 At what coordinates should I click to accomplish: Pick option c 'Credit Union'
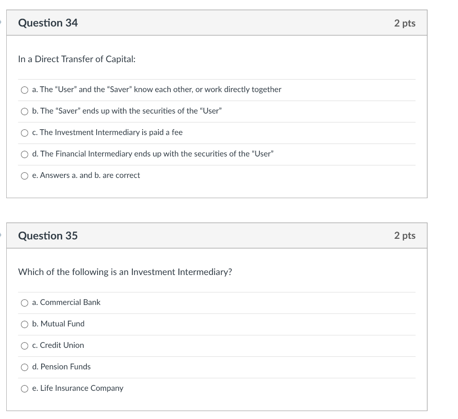(x=25, y=345)
